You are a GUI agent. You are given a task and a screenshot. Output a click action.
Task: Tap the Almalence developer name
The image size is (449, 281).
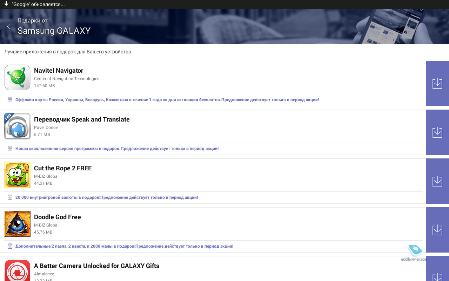[44, 274]
